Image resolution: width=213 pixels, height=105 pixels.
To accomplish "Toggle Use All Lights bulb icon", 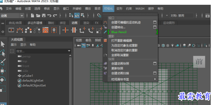I will pyautogui.click(x=172, y=45).
